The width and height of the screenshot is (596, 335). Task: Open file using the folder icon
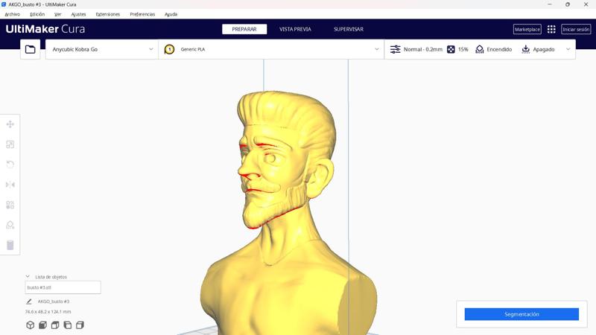coord(30,49)
